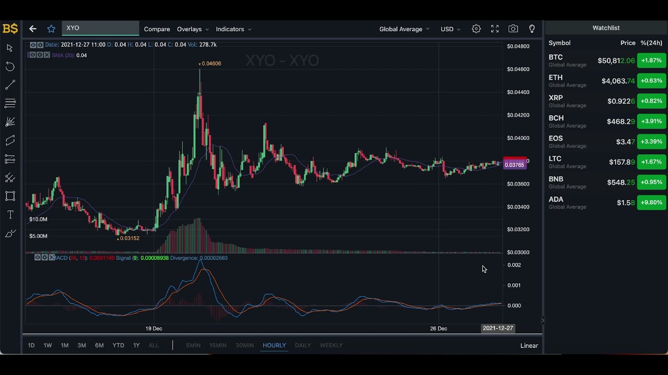The width and height of the screenshot is (668, 375).
Task: Select the brush drawing tool
Action: [x=10, y=233]
